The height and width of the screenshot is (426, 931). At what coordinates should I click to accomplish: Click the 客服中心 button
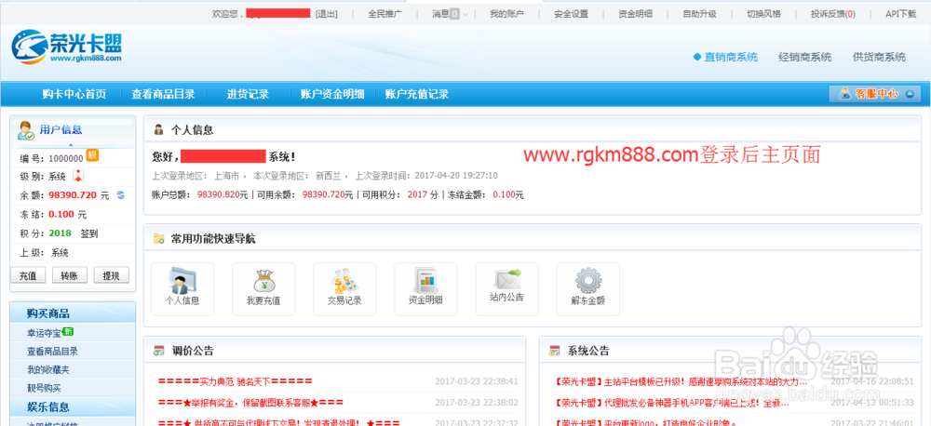pos(874,94)
